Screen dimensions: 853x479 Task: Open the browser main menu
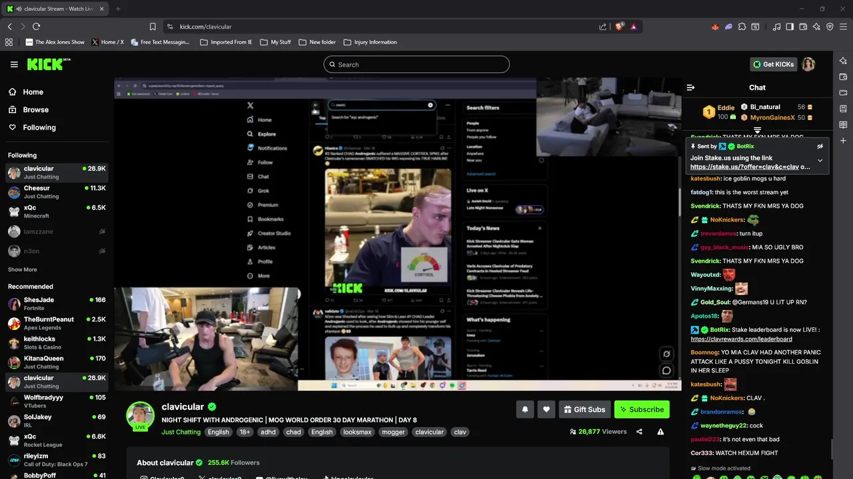[x=843, y=27]
